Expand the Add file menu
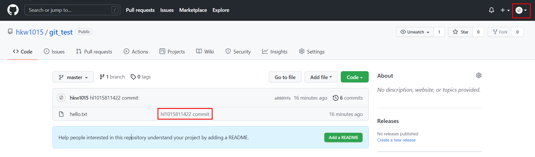 321,77
